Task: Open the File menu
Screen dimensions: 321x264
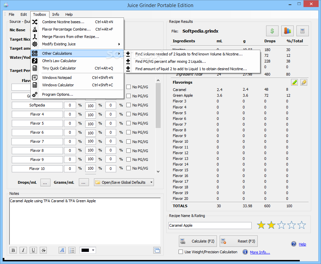Action: pyautogui.click(x=11, y=14)
